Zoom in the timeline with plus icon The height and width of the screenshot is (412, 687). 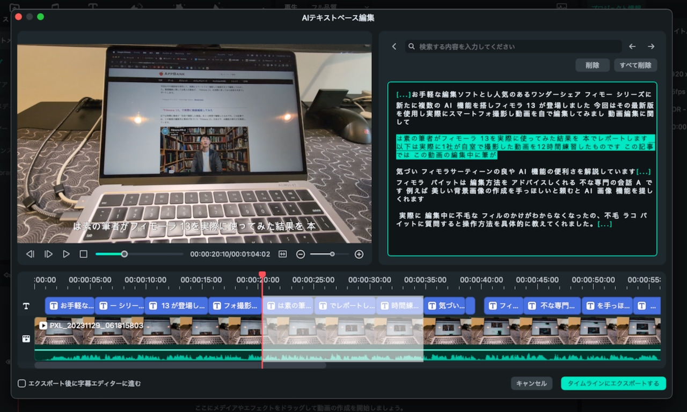[x=359, y=254]
